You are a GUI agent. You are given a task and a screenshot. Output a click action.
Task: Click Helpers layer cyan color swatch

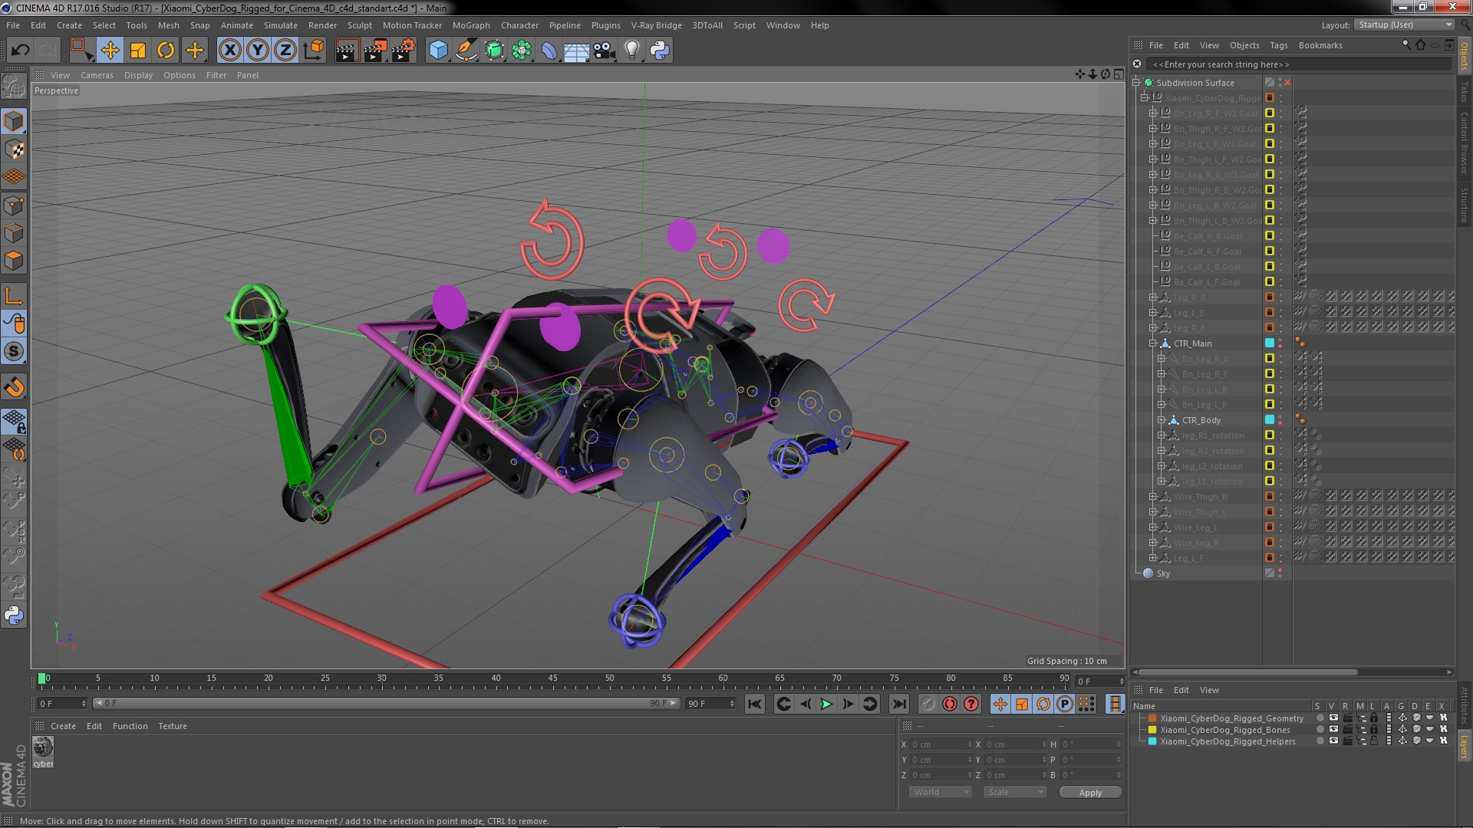pos(1152,741)
